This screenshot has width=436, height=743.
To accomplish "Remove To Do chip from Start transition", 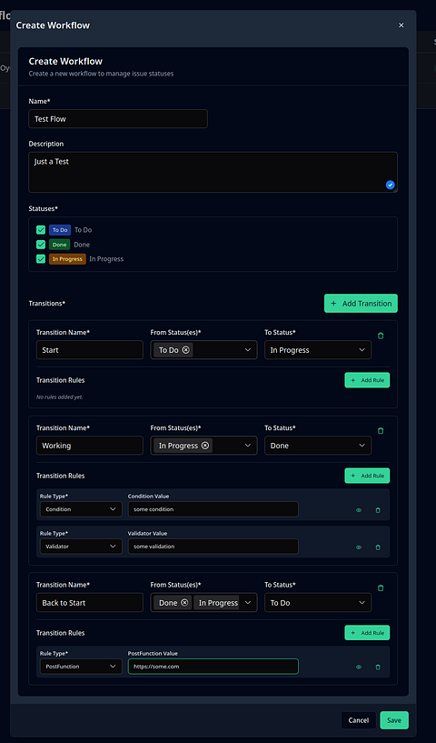I will point(186,350).
